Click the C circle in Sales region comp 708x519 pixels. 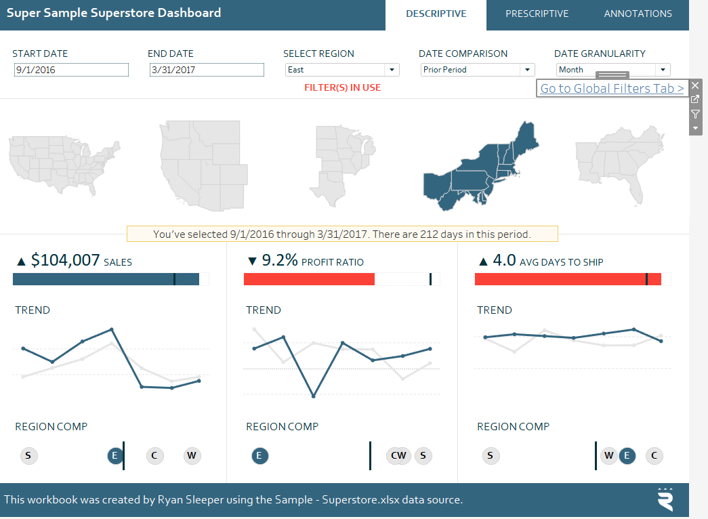(154, 455)
